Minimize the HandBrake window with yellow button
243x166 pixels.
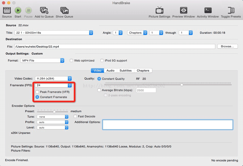(x=9, y=3)
